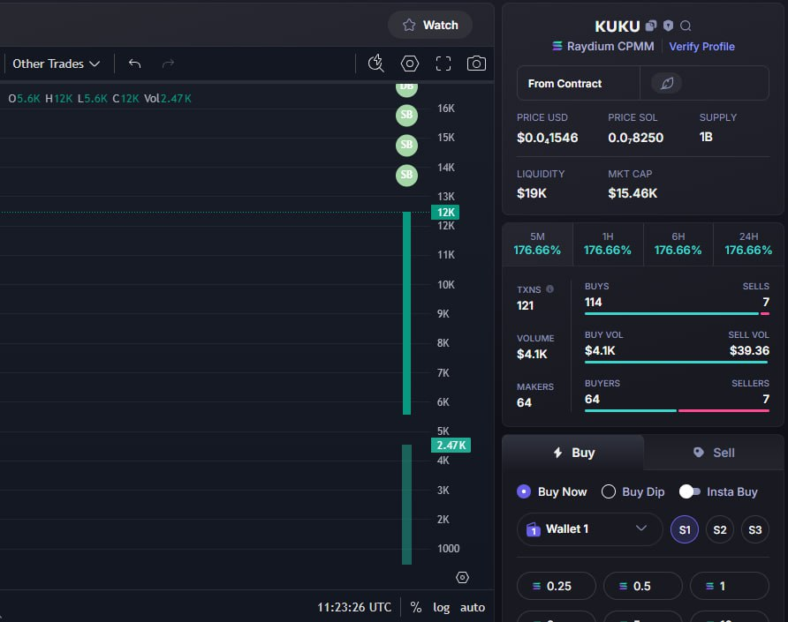Image resolution: width=788 pixels, height=622 pixels.
Task: Choose the 0.25 SOL buy amount
Action: pos(557,586)
